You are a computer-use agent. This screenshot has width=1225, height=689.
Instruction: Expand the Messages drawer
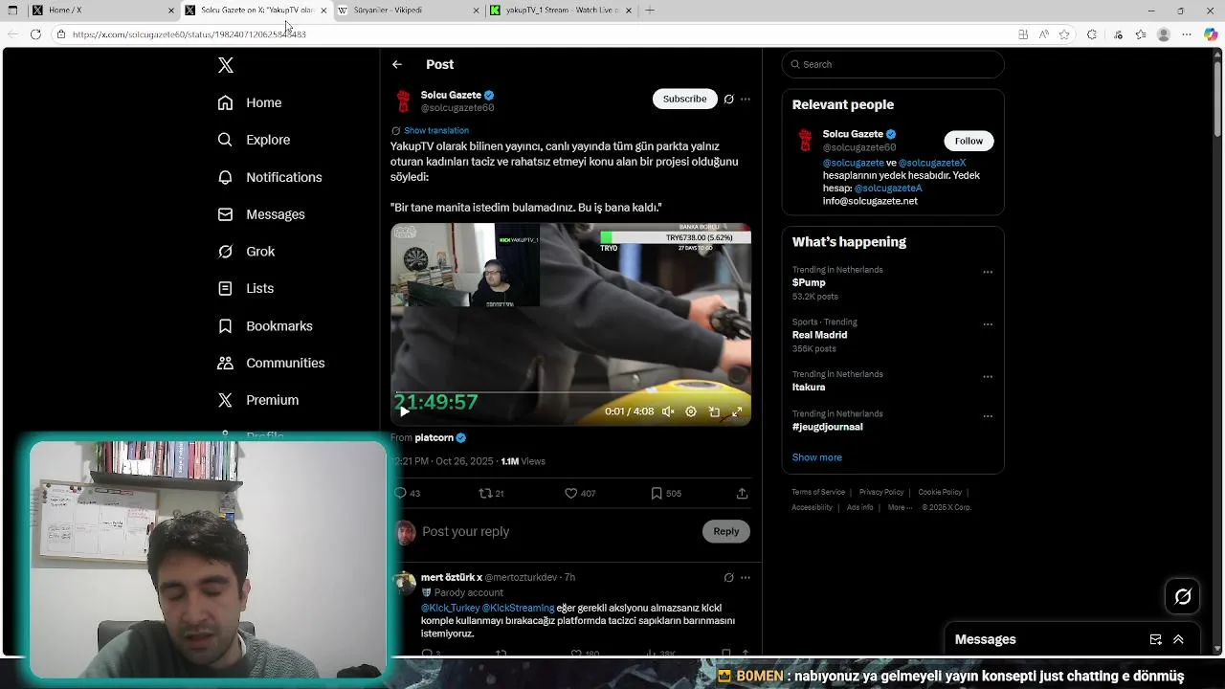click(x=1178, y=639)
